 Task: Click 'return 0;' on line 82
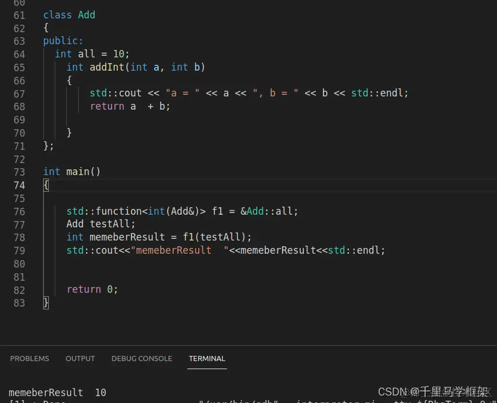click(x=93, y=289)
